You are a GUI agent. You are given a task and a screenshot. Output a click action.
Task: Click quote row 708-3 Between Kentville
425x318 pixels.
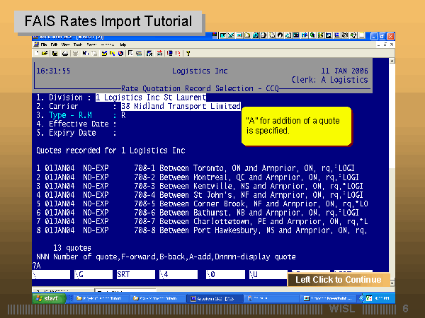pos(200,186)
